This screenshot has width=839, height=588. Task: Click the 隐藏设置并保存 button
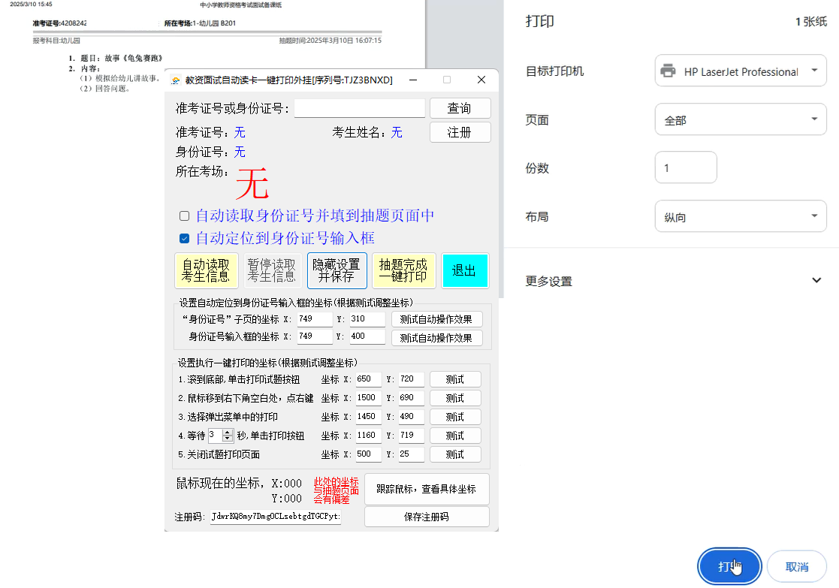pyautogui.click(x=337, y=270)
